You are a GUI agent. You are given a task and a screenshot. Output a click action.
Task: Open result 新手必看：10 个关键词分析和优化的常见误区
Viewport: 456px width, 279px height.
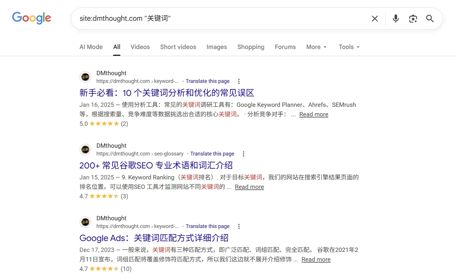167,93
